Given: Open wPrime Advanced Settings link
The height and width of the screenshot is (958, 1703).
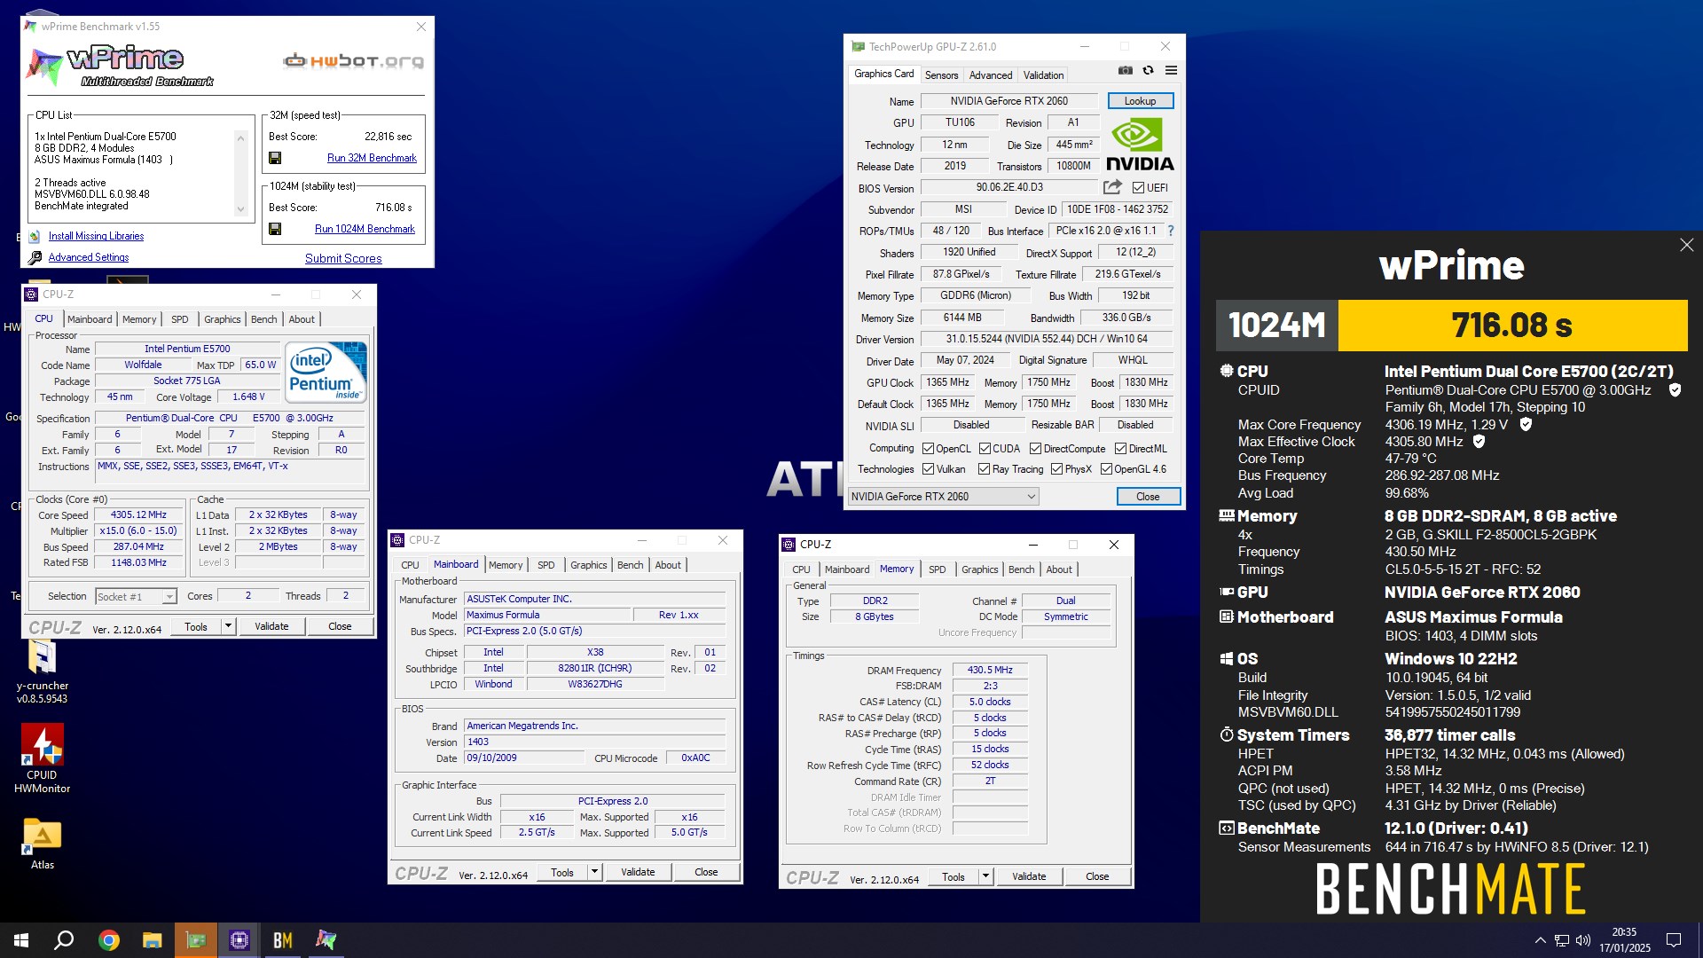Looking at the screenshot, I should [x=88, y=257].
